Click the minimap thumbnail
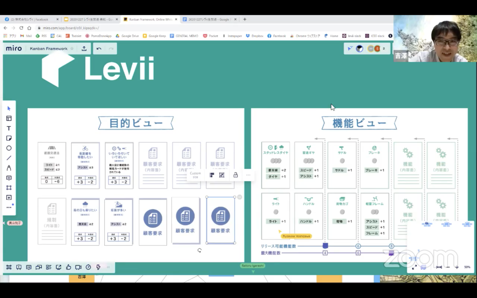Image resolution: width=477 pixels, height=298 pixels. 440,241
